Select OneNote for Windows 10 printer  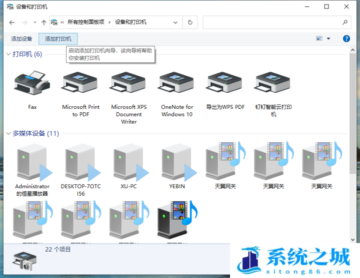[177, 83]
